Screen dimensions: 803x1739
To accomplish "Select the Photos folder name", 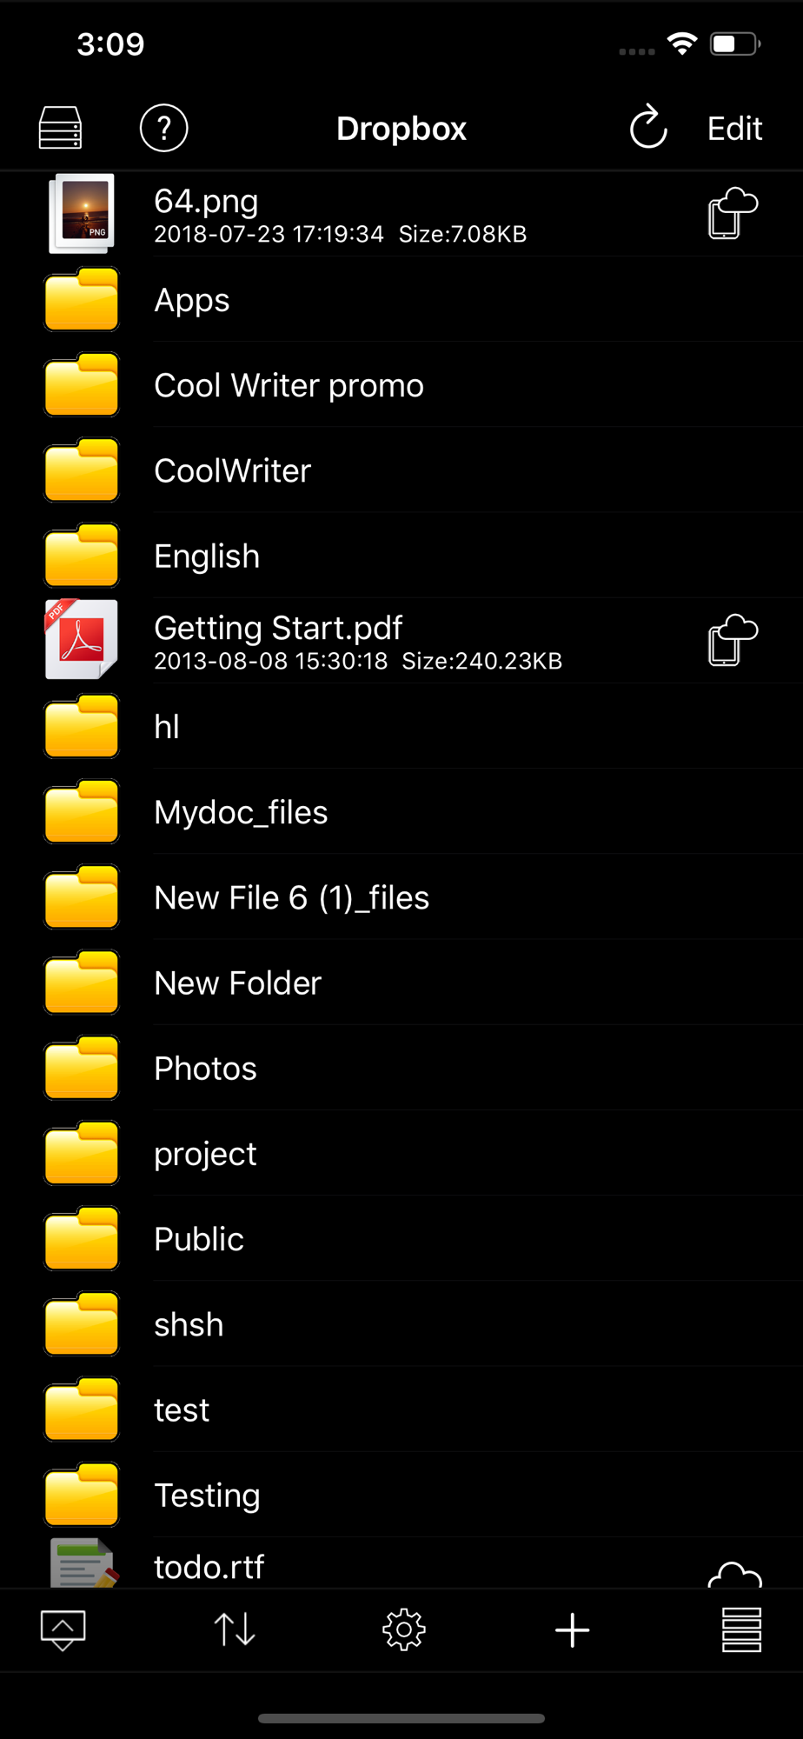I will tap(205, 1068).
